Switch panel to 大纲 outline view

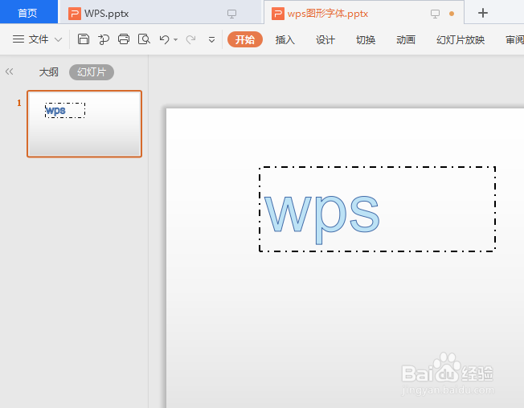click(x=48, y=72)
